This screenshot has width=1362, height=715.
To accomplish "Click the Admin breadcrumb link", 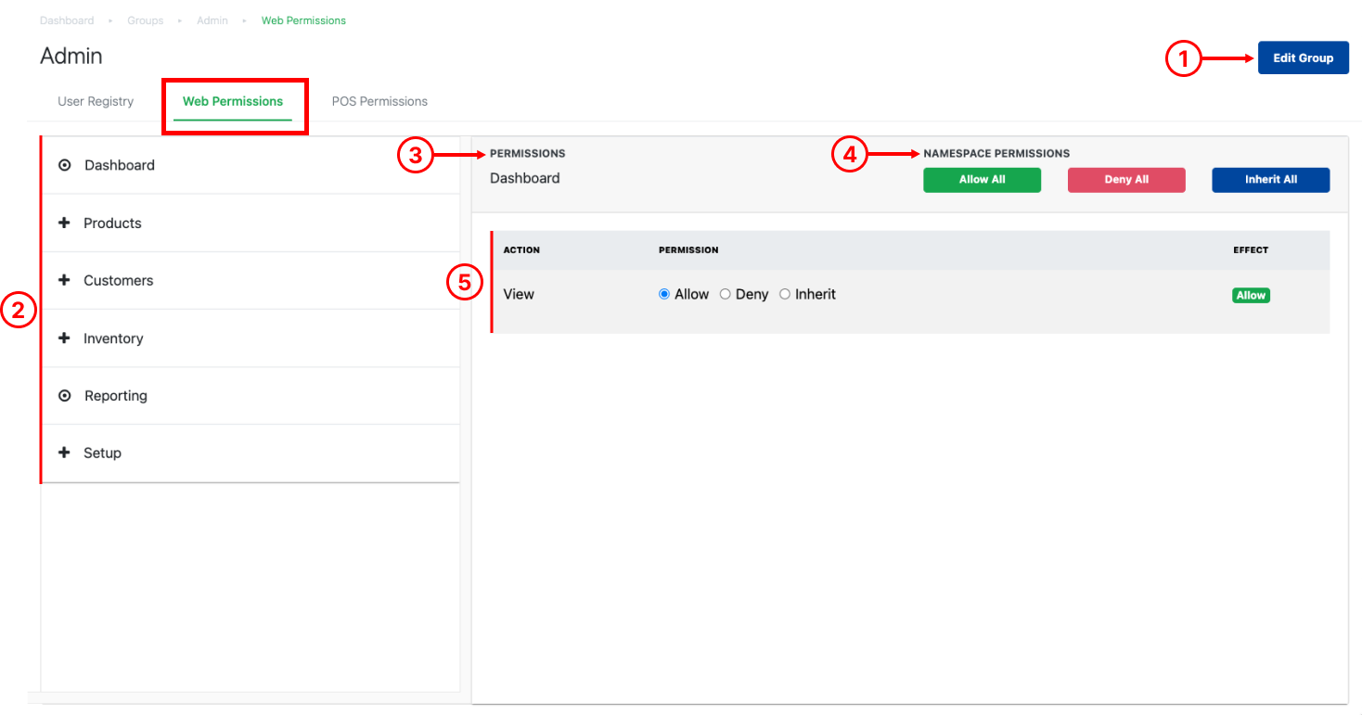I will click(x=212, y=20).
